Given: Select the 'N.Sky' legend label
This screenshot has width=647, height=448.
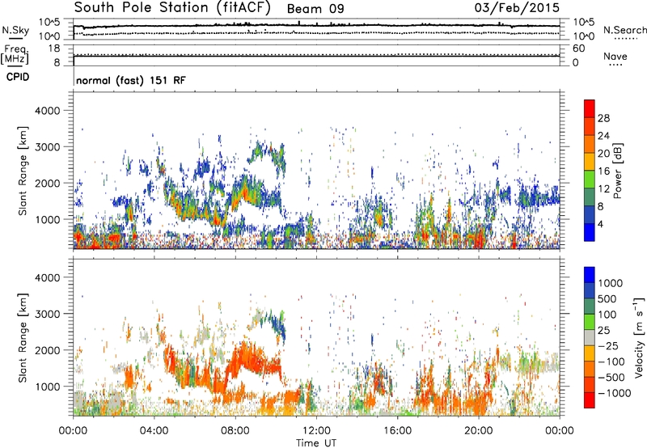Looking at the screenshot, I should (x=15, y=30).
